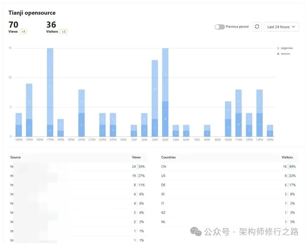The image size is (308, 244).
Task: Click the pageview legend square icon
Action: (278, 48)
